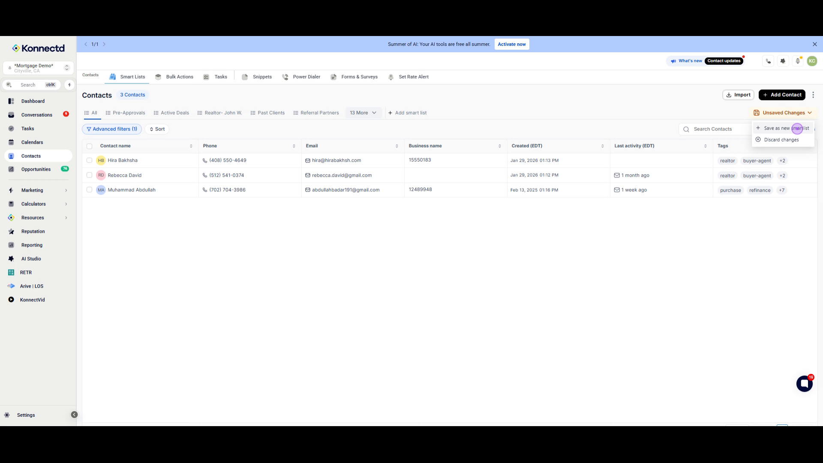
Task: Click the lightning quick-actions icon
Action: (x=69, y=85)
